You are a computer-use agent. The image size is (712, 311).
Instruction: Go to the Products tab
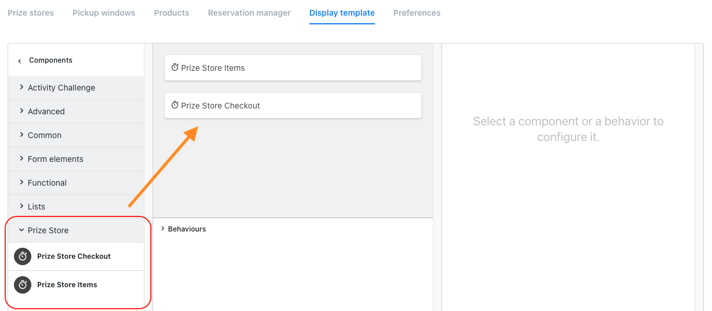(x=171, y=13)
